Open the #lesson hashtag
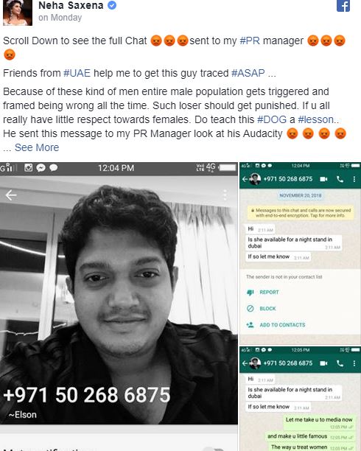This screenshot has height=451, width=361. point(316,119)
